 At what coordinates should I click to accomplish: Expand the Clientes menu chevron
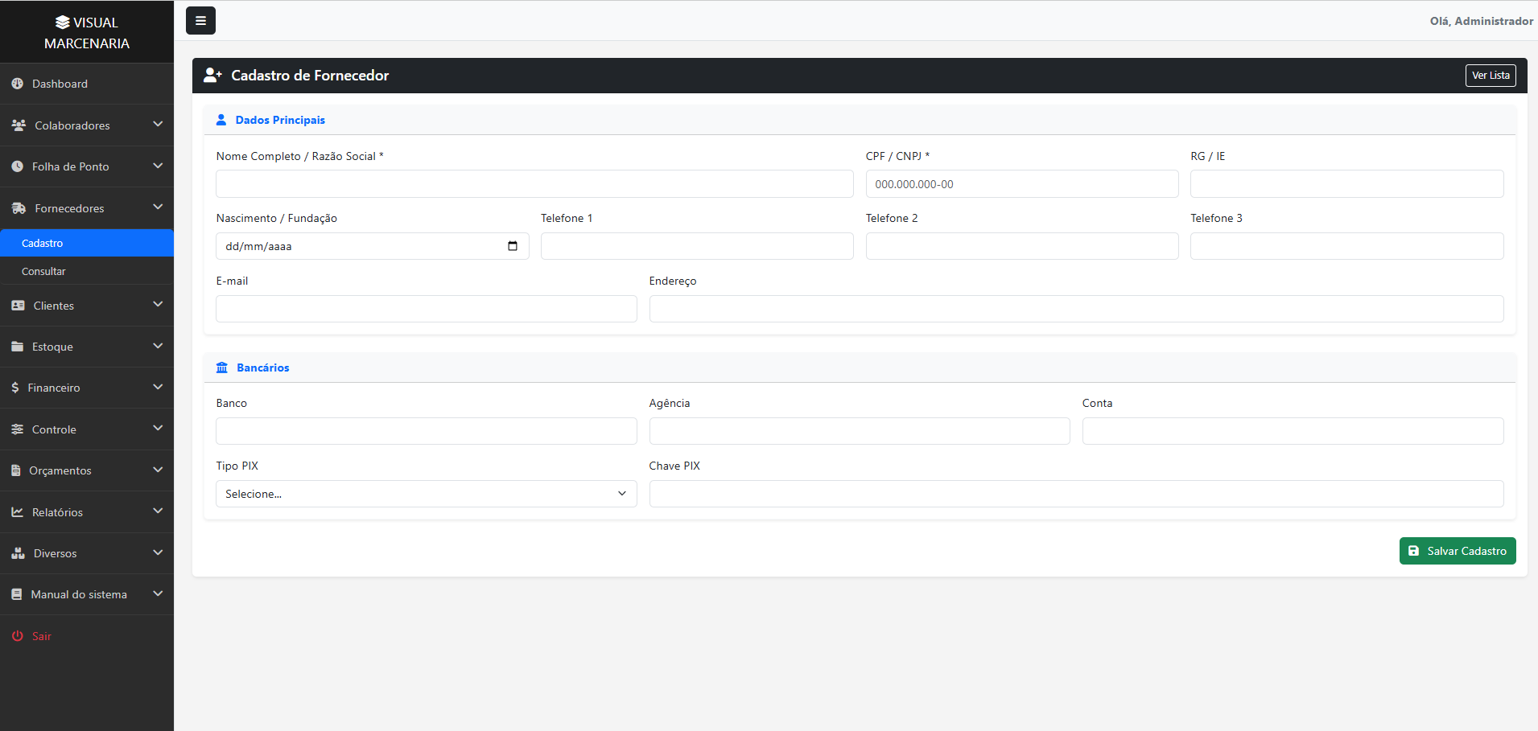[x=158, y=305]
